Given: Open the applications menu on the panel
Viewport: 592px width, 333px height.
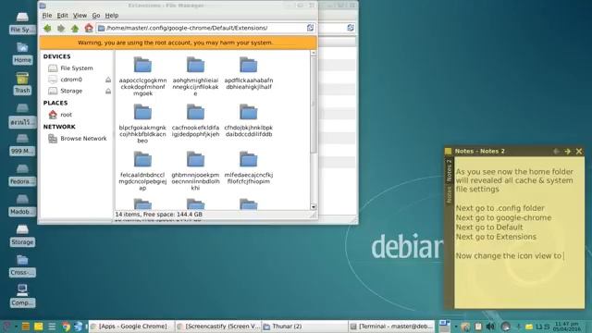Looking at the screenshot, I should 6,327.
